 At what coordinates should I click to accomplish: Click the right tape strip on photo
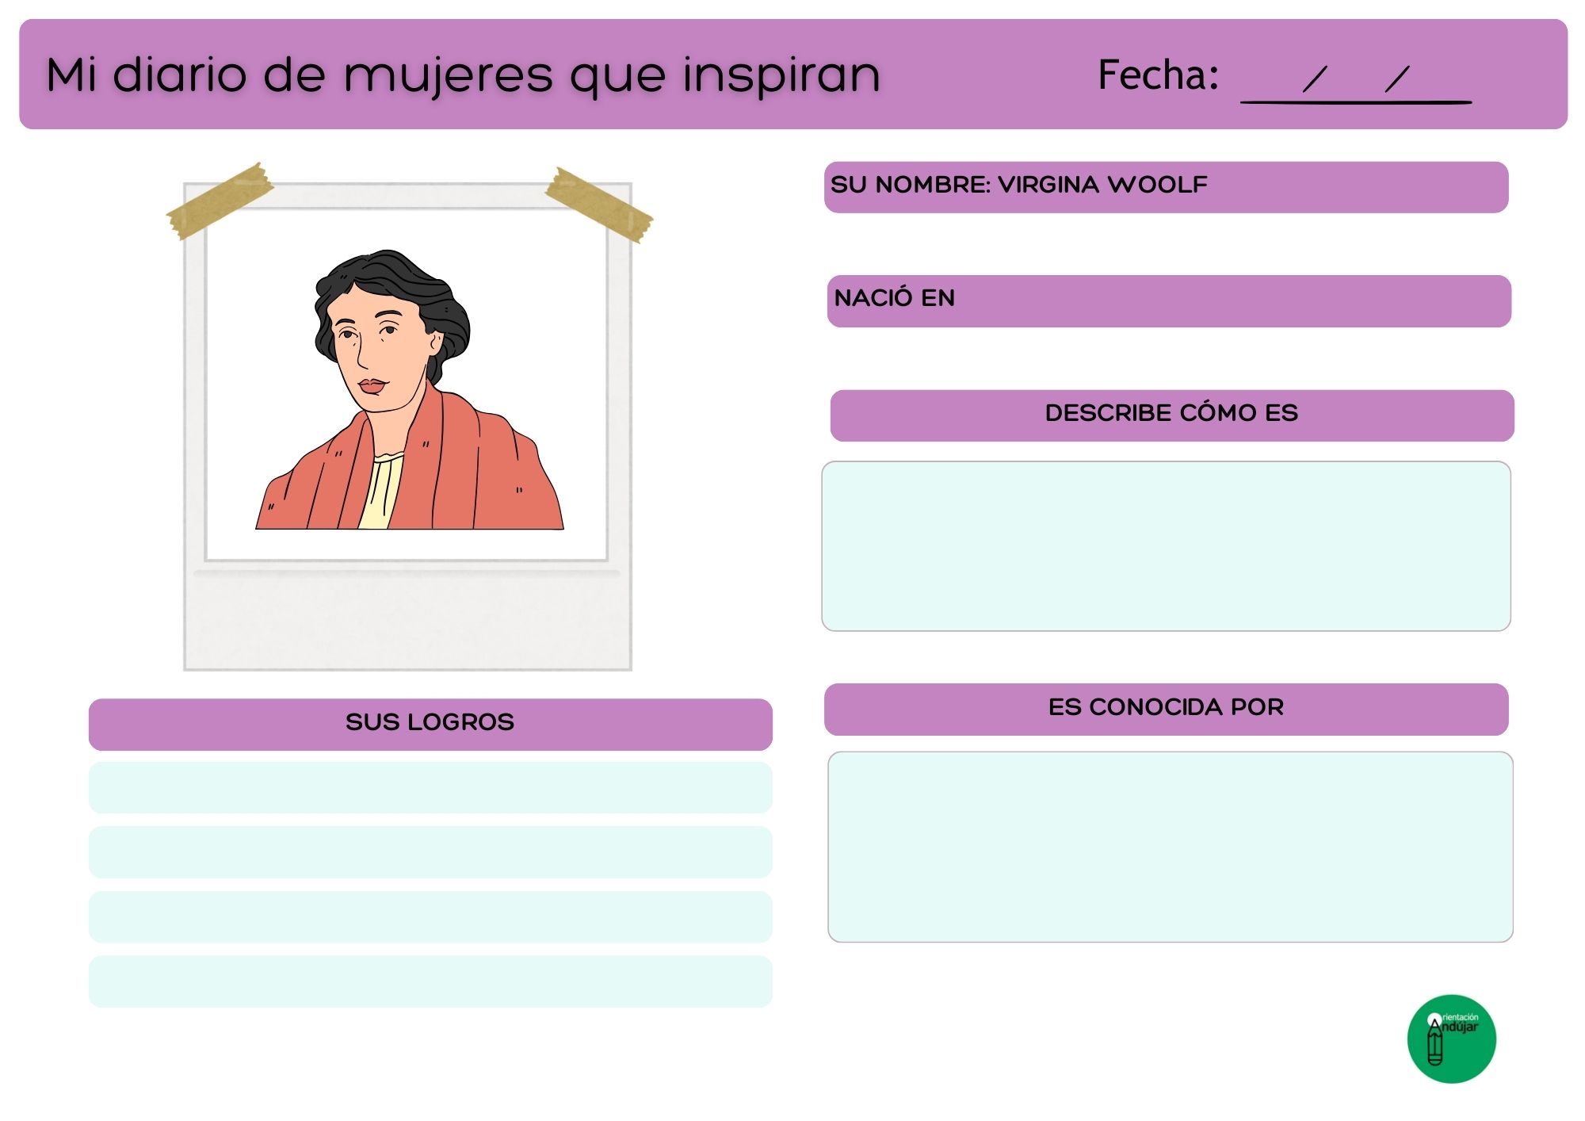point(599,205)
